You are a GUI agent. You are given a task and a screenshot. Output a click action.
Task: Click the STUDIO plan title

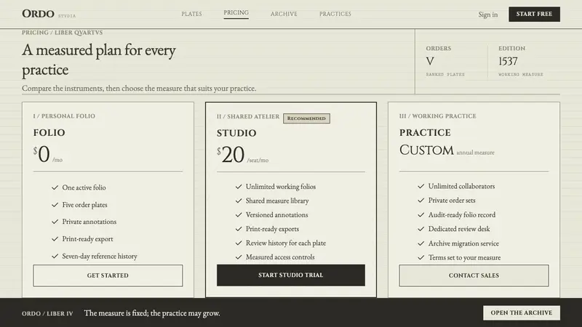click(x=236, y=133)
